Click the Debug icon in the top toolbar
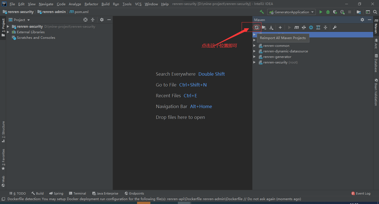 click(328, 12)
